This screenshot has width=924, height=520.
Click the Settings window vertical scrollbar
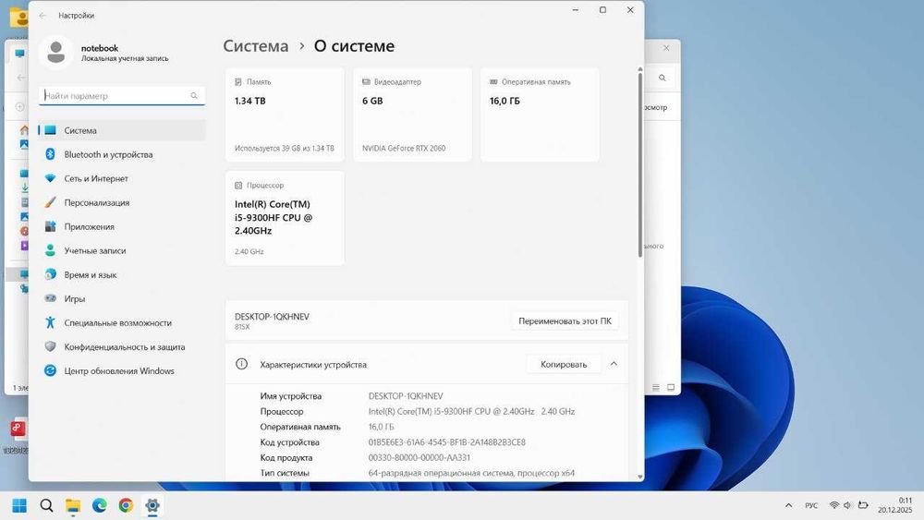tap(640, 165)
